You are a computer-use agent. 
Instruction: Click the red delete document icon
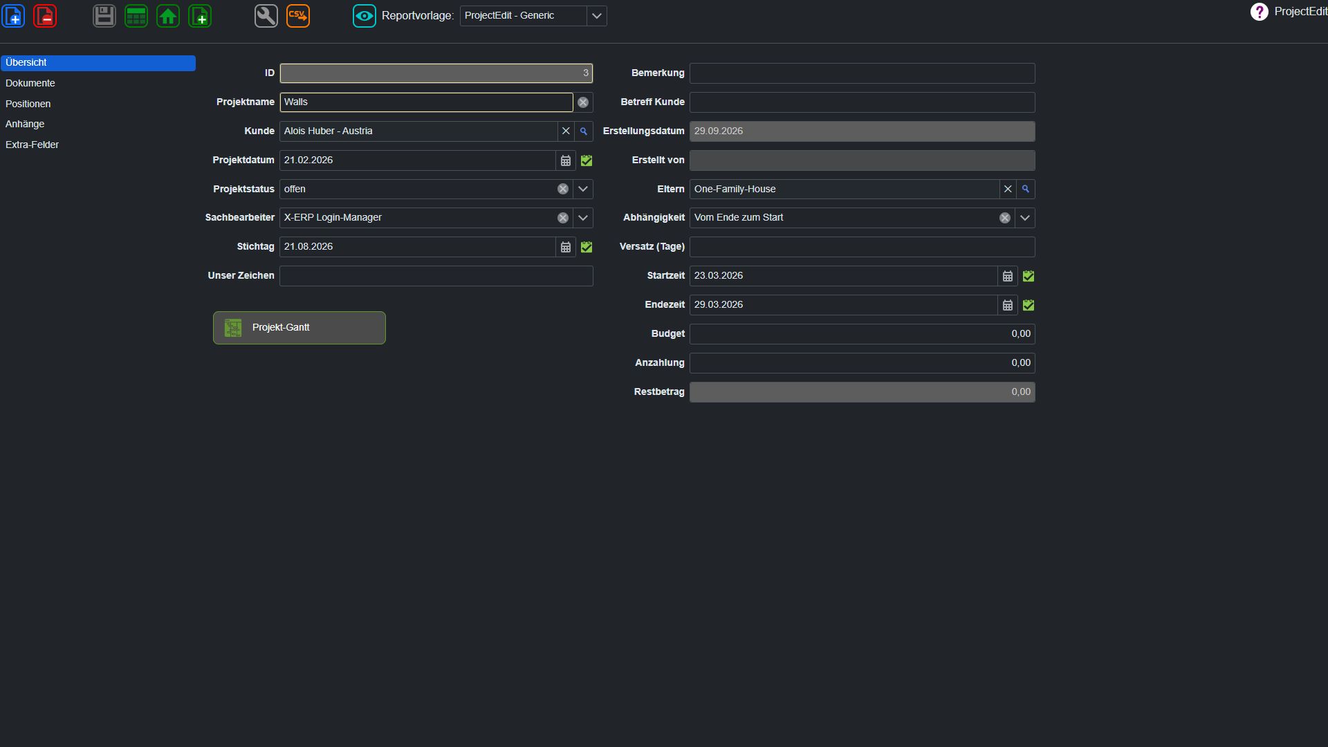pos(45,15)
